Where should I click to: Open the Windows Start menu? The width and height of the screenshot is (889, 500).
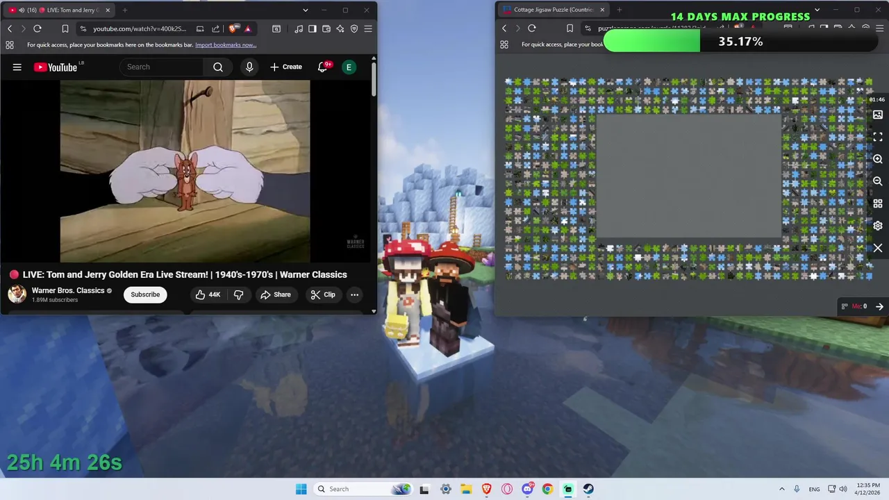[x=301, y=489]
